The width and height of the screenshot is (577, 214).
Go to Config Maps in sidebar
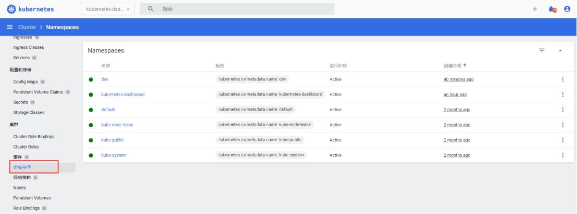tap(26, 82)
